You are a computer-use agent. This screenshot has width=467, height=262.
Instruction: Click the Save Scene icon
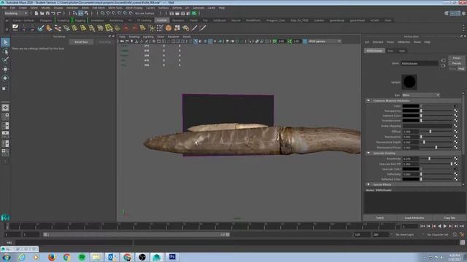pos(47,13)
